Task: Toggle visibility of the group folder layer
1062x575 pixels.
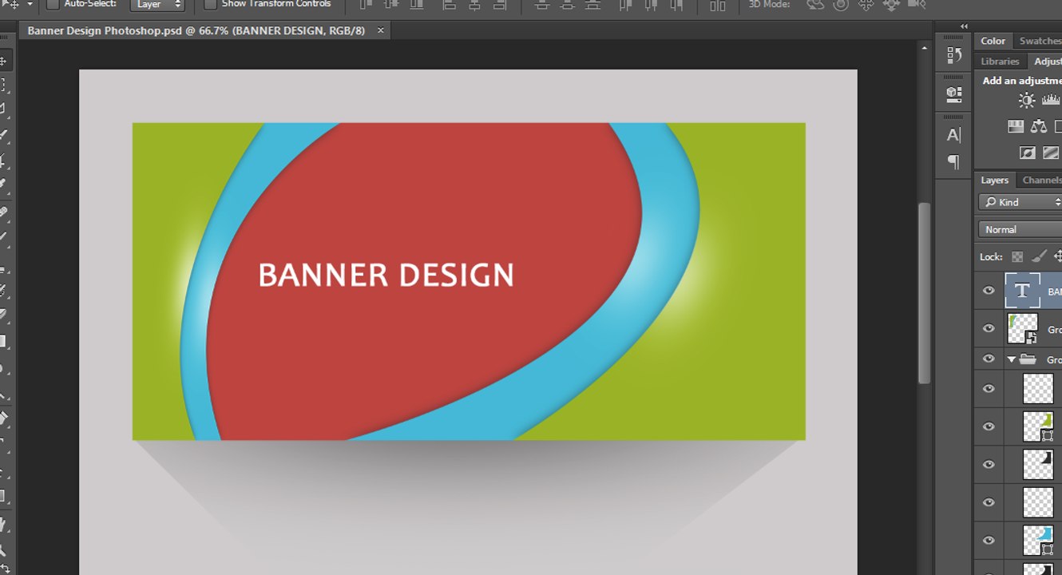Action: (x=989, y=359)
